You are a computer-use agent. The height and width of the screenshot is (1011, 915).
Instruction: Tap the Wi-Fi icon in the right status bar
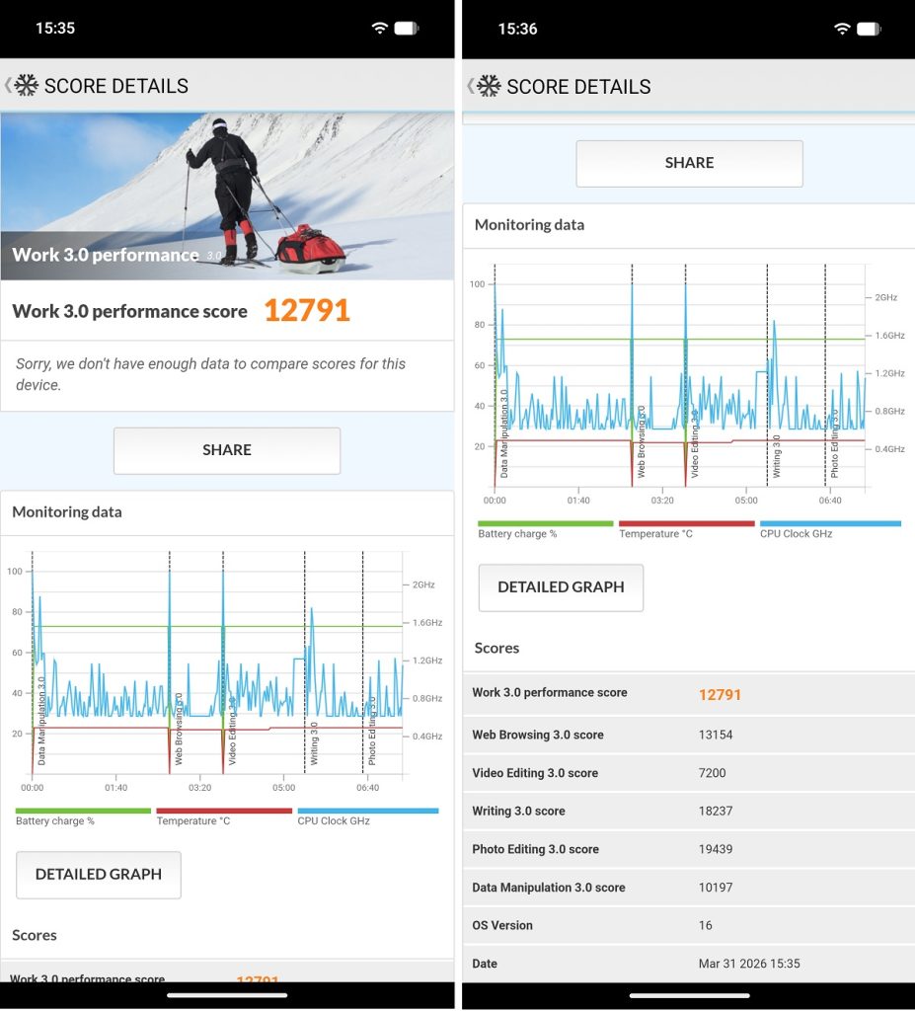tap(841, 29)
